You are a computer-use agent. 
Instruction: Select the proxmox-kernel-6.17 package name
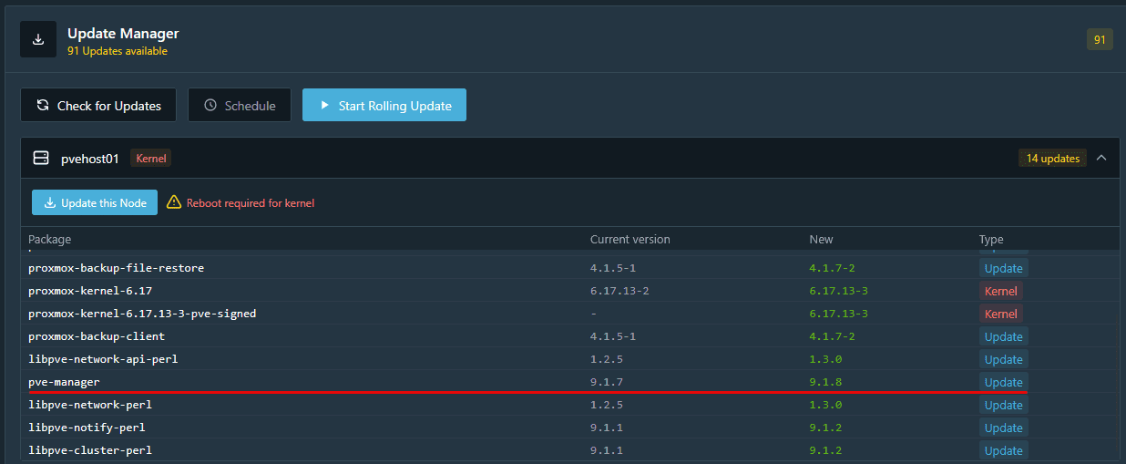pyautogui.click(x=90, y=291)
